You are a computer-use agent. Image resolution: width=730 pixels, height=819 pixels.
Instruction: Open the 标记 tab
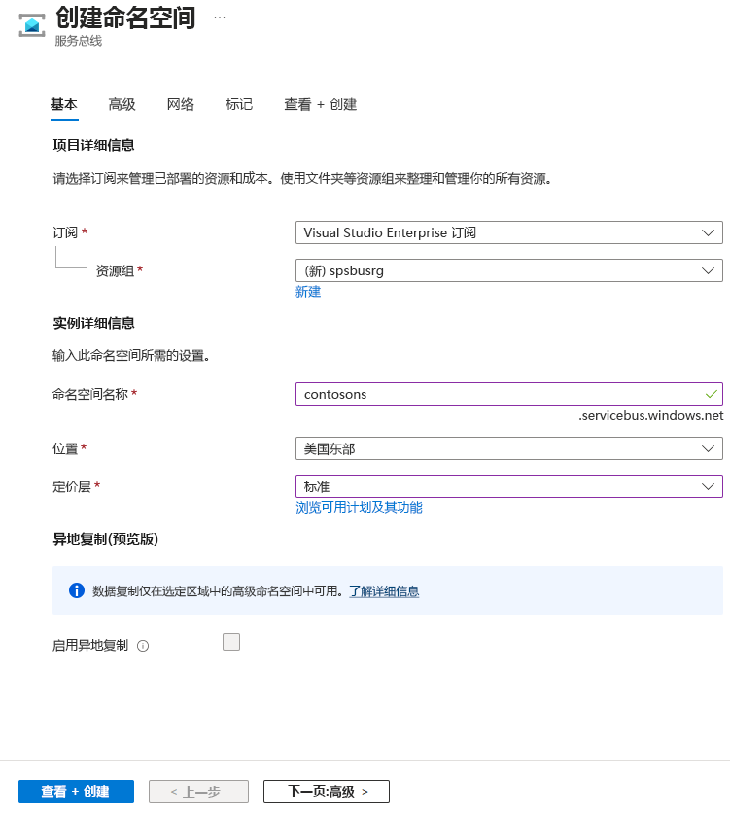tap(239, 104)
